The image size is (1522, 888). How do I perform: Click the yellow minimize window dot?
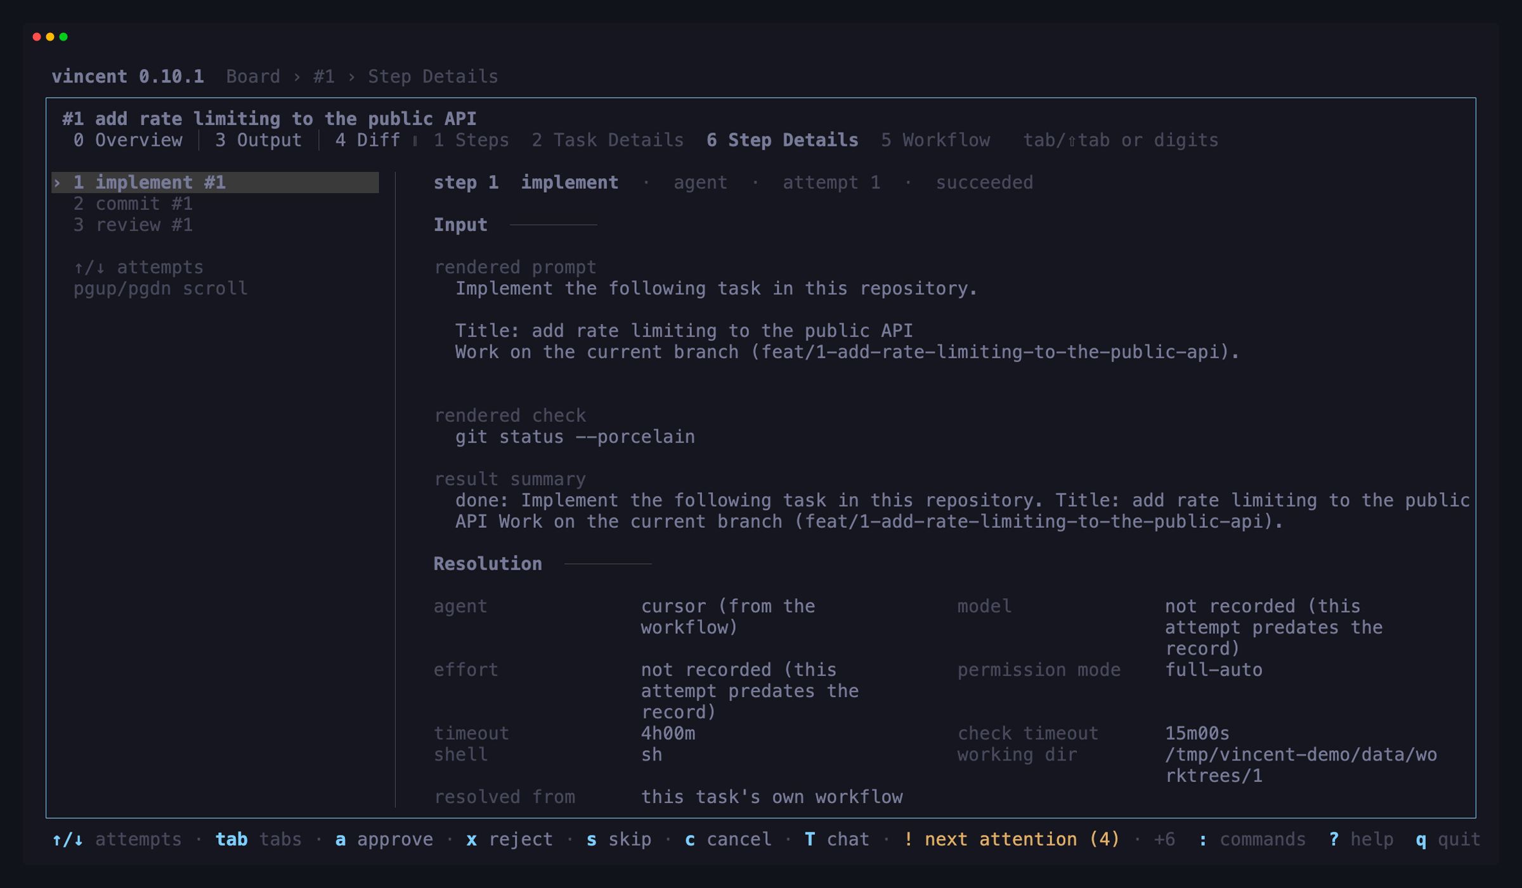pos(50,37)
